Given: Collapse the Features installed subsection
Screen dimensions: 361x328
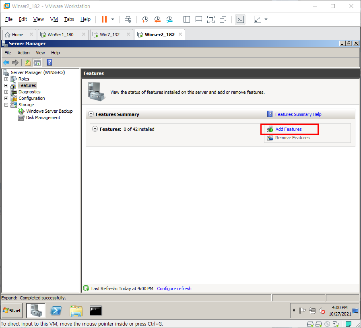Looking at the screenshot, I should click(x=95, y=129).
